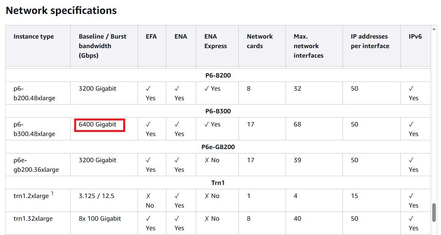Click the 8x 100 Gigabit bandwidth cell

(x=100, y=218)
